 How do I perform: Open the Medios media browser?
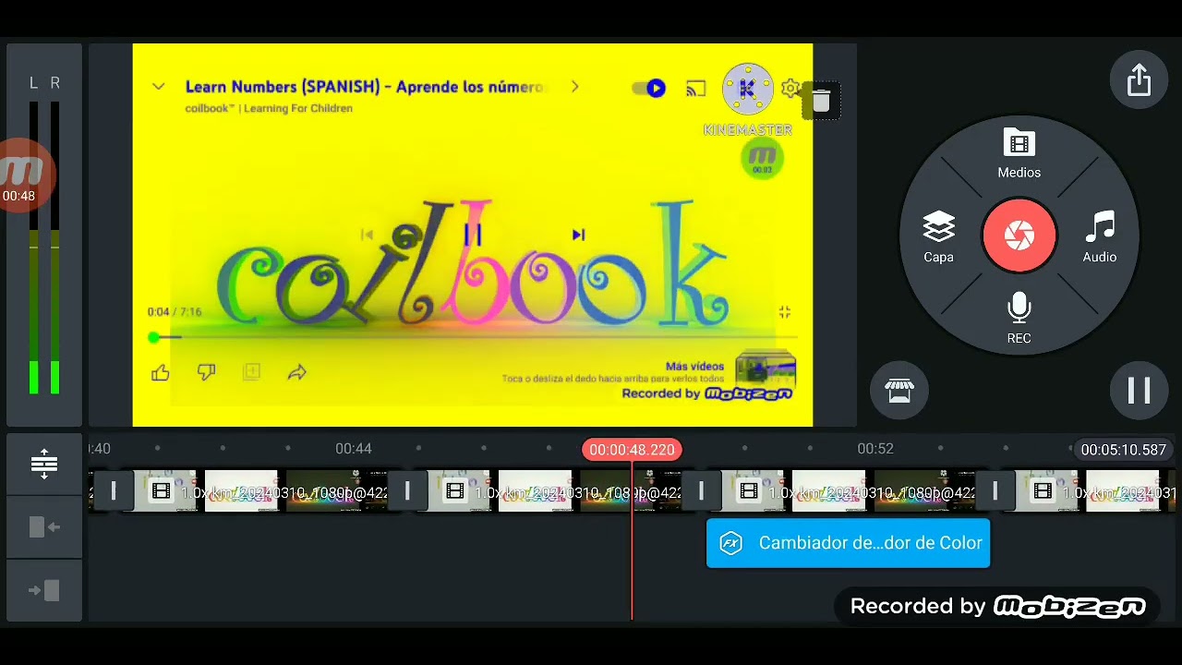tap(1019, 154)
